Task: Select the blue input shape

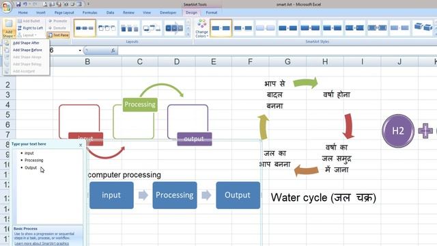Action: (111, 195)
